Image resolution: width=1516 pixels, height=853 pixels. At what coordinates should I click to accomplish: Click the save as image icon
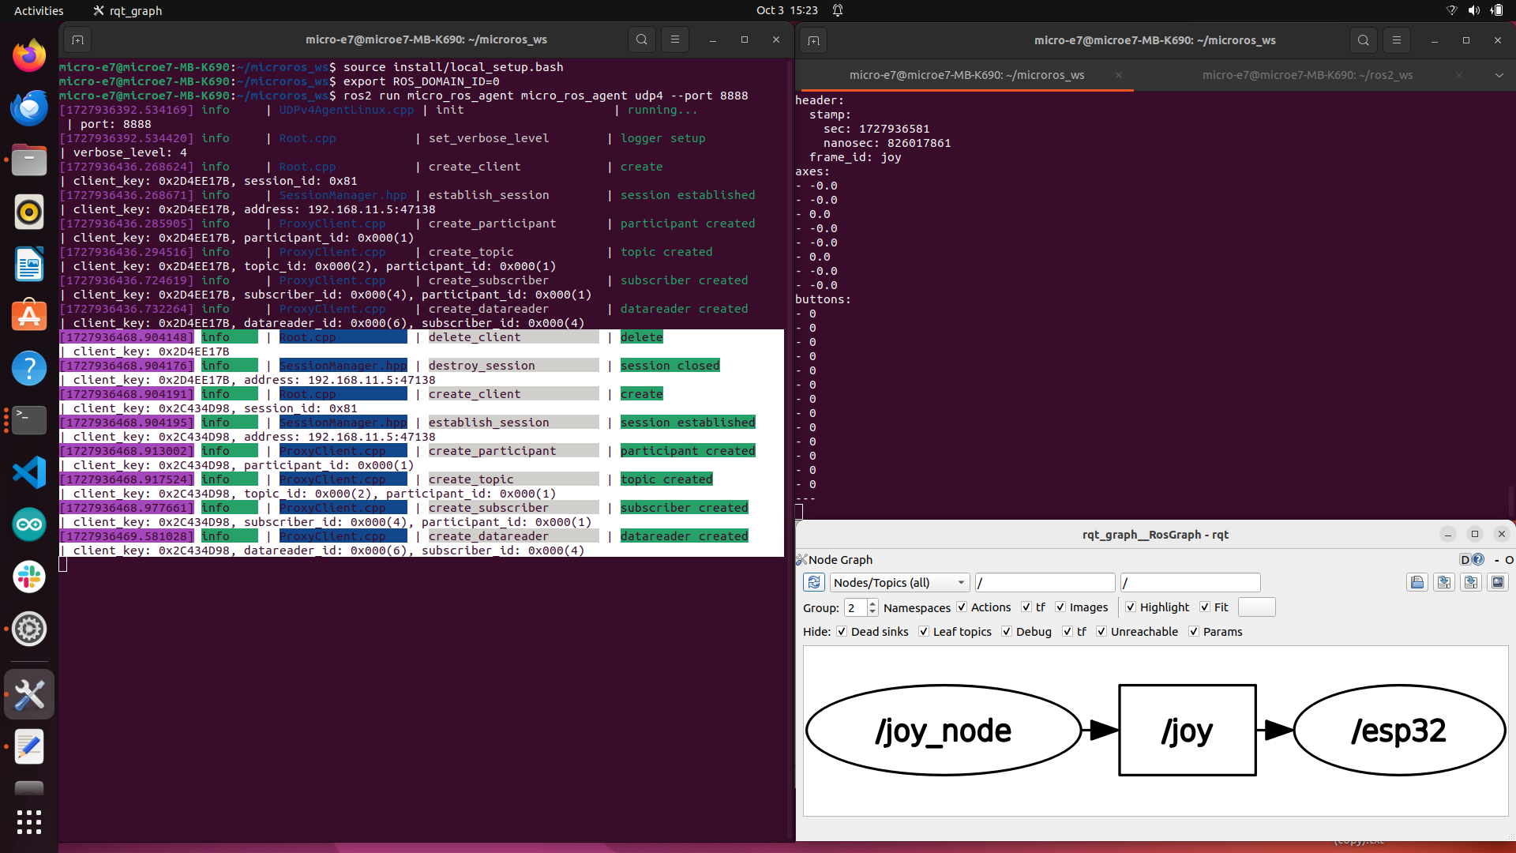click(1498, 583)
